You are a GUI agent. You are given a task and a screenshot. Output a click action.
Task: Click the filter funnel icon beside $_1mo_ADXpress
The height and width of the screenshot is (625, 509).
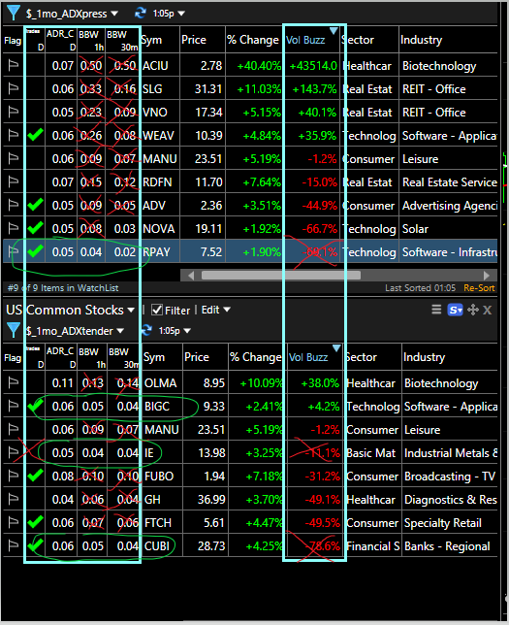(14, 13)
